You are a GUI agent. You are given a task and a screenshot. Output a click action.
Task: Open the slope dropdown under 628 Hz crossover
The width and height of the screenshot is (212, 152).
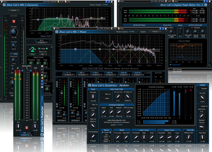[x=82, y=75]
